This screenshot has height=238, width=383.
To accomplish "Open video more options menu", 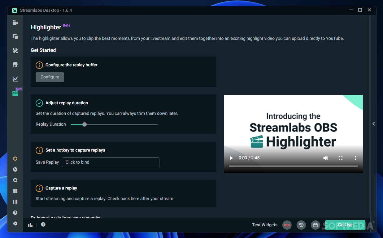I will click(355, 158).
